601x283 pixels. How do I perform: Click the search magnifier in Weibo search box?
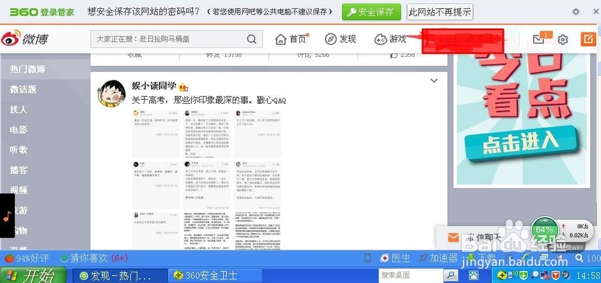[251, 39]
